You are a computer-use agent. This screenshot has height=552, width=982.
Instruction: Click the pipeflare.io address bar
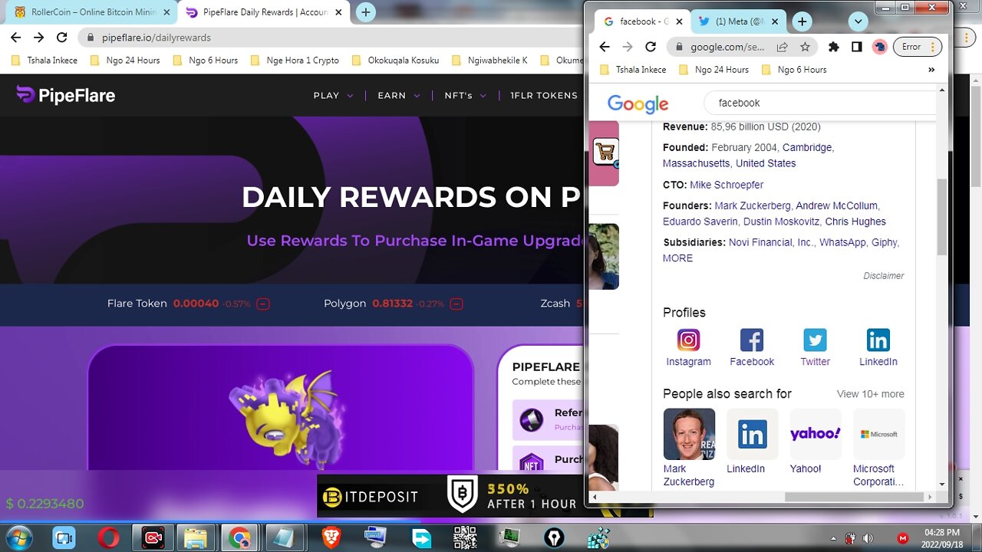tap(157, 38)
